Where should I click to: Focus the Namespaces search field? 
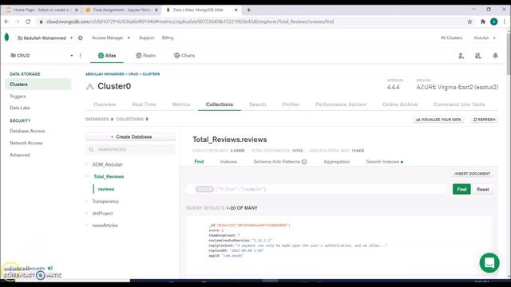130,149
